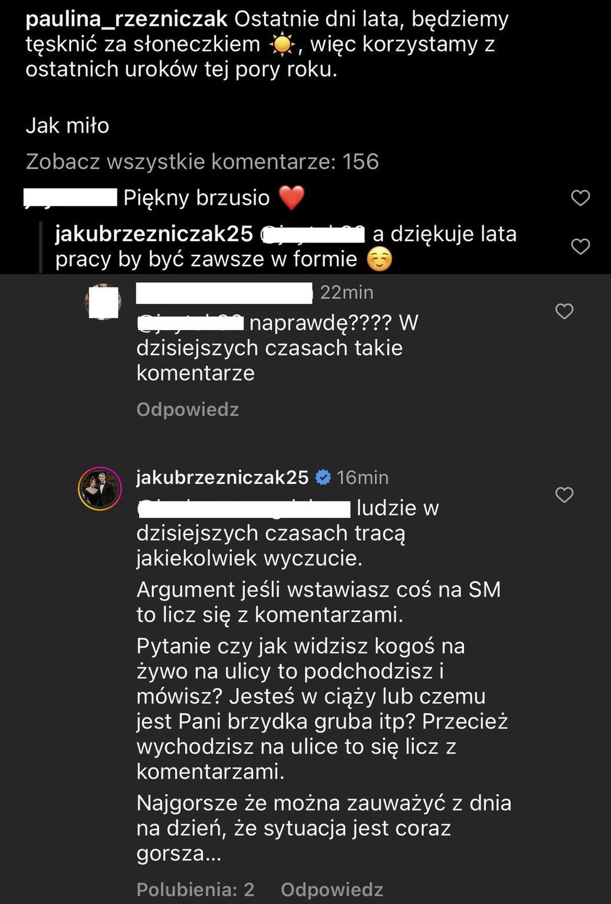Open jakubrzezniczak25 username beside the 16min timestamp

(x=222, y=478)
